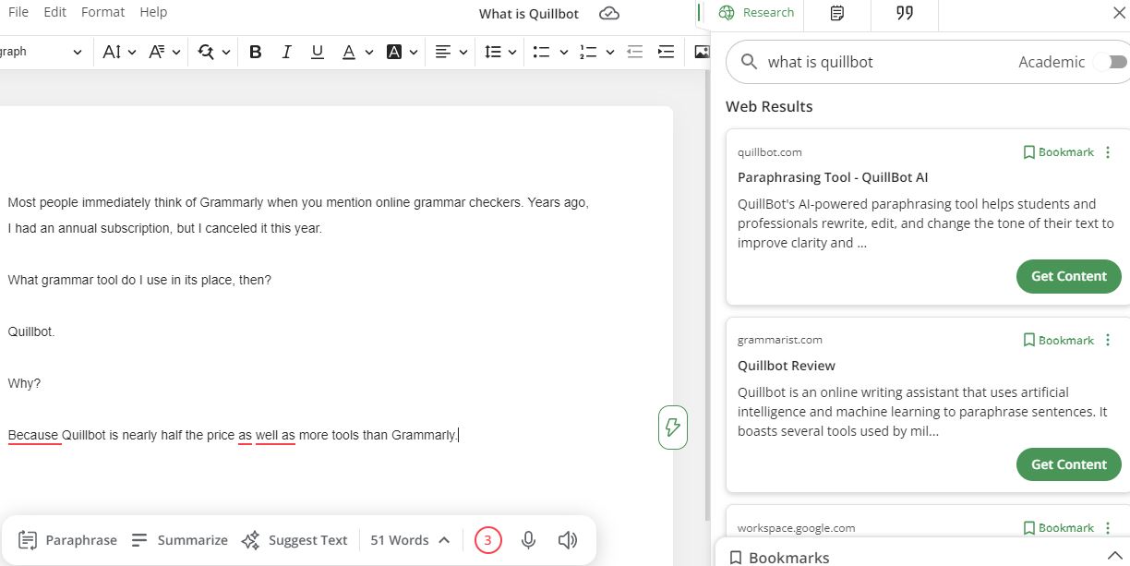Open the Notes panel icon
Screen dimensions: 1130x566
click(836, 14)
